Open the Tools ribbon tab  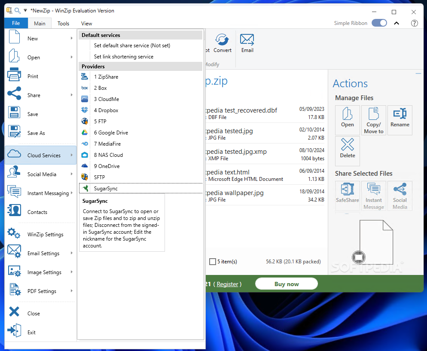(63, 24)
